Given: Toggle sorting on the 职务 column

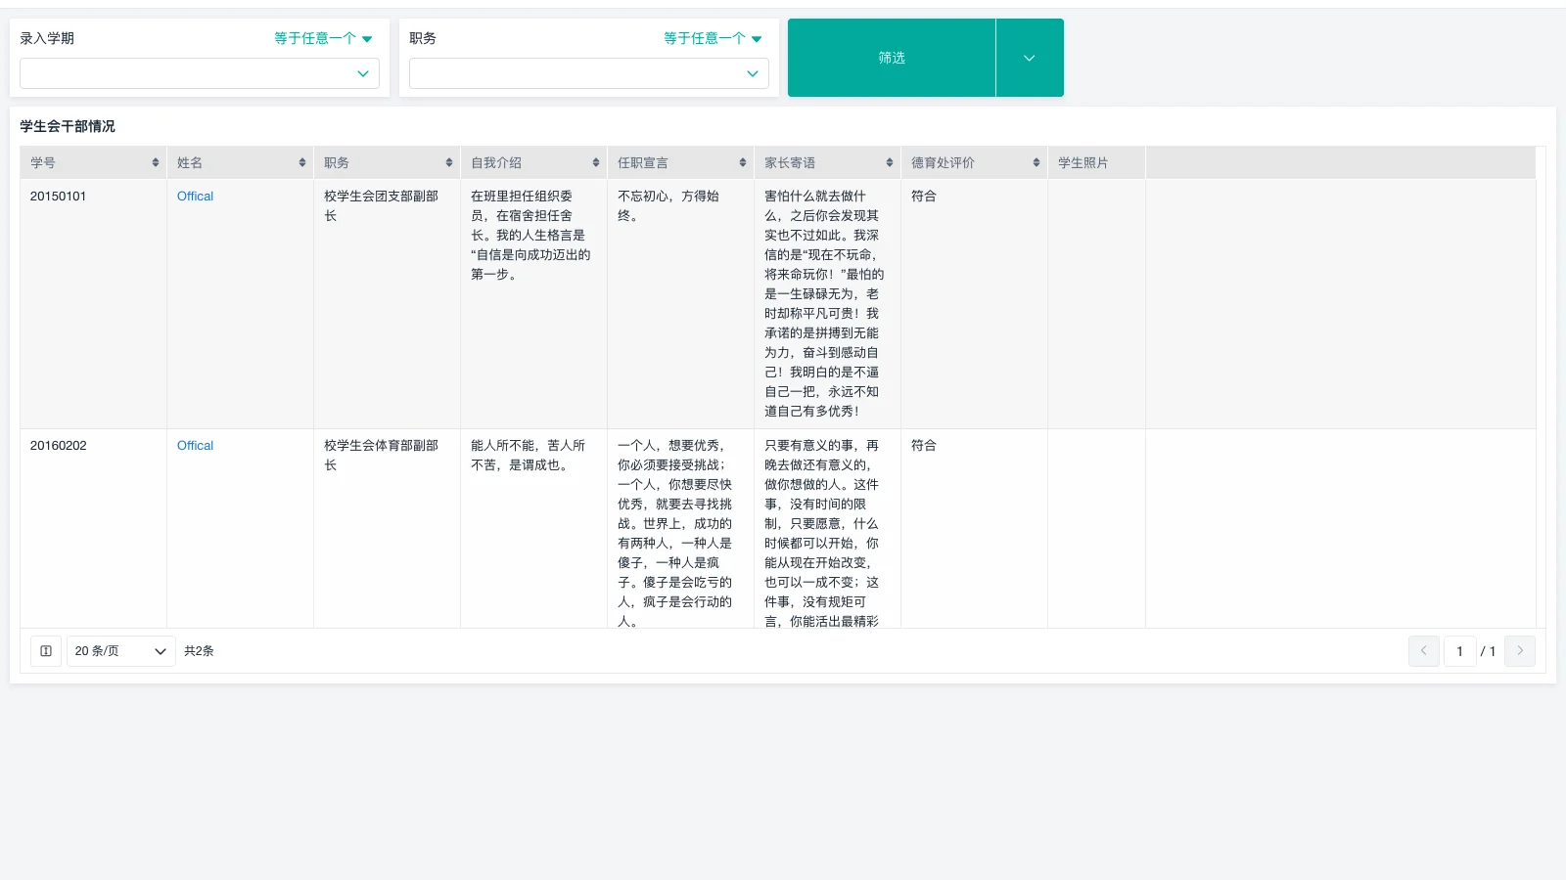Looking at the screenshot, I should coord(448,162).
